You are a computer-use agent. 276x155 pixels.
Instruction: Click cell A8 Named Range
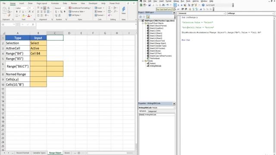[x=18, y=74]
